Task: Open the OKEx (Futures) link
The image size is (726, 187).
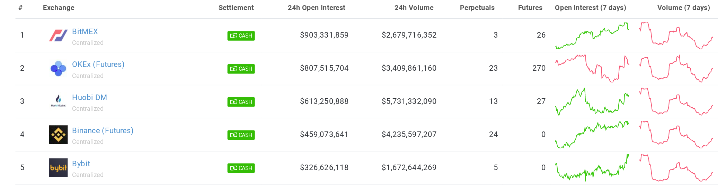Action: pyautogui.click(x=98, y=65)
